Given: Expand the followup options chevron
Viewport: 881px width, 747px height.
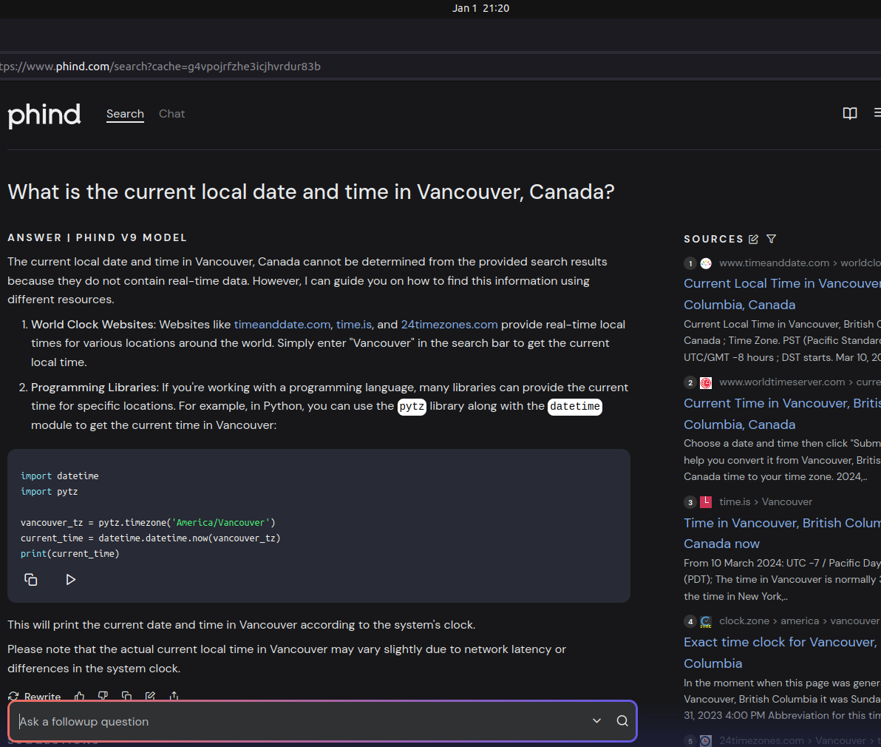Looking at the screenshot, I should (596, 721).
